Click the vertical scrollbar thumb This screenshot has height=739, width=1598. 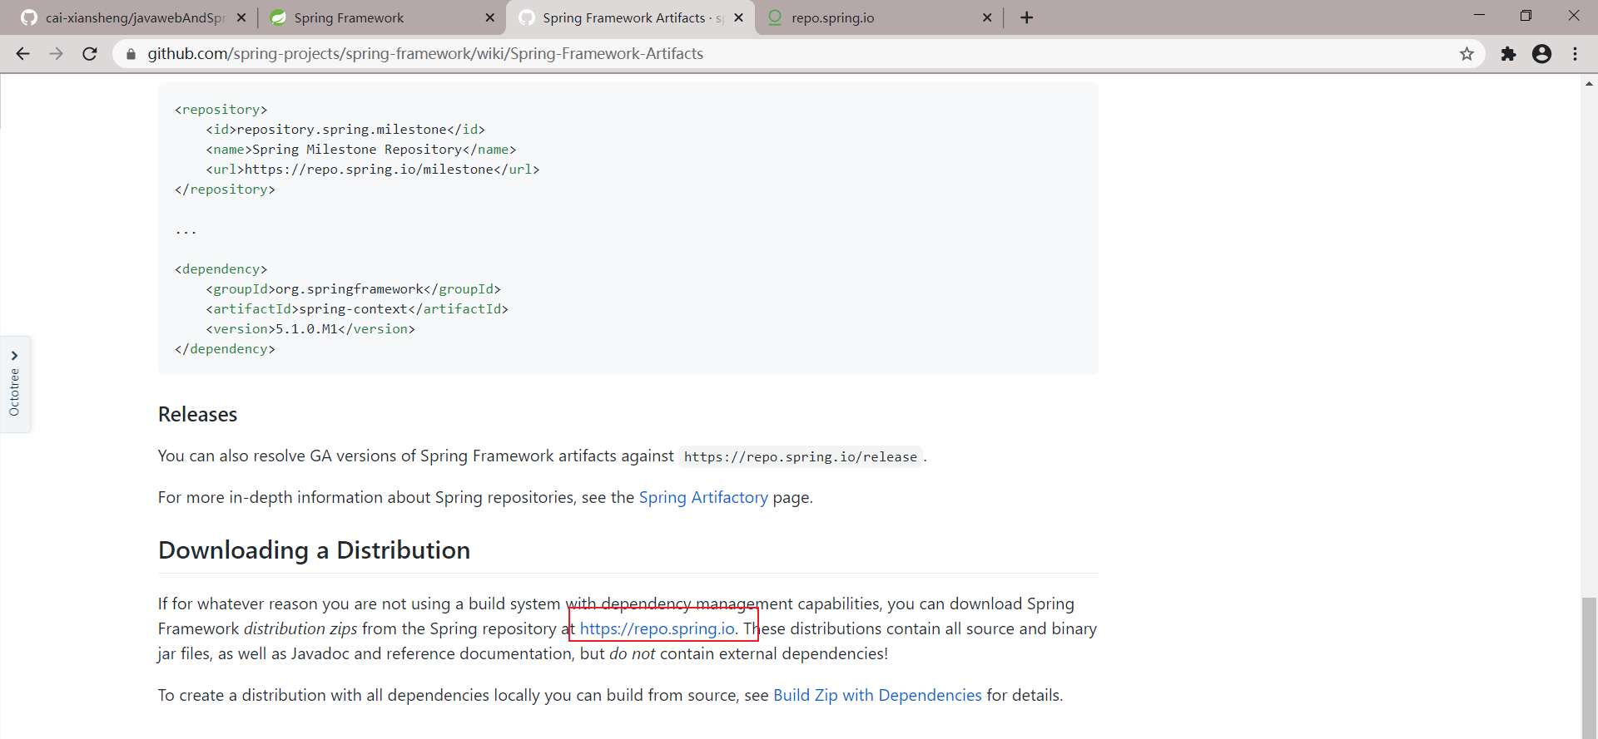pyautogui.click(x=1590, y=667)
